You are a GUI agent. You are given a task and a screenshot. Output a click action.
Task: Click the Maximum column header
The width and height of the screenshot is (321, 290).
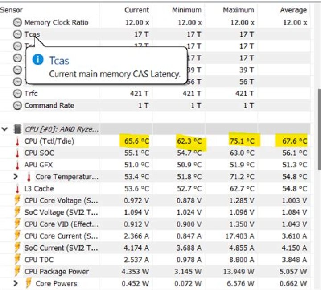[241, 10]
